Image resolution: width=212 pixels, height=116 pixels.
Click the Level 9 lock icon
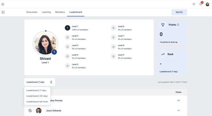tap(113, 56)
